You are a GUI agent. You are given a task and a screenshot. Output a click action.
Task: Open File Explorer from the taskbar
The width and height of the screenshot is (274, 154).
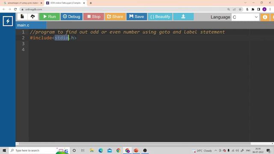coord(92,150)
